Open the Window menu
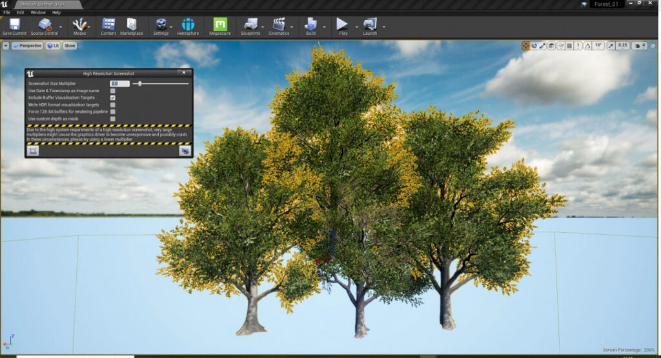Screen dimensions: 661x358 coord(38,12)
